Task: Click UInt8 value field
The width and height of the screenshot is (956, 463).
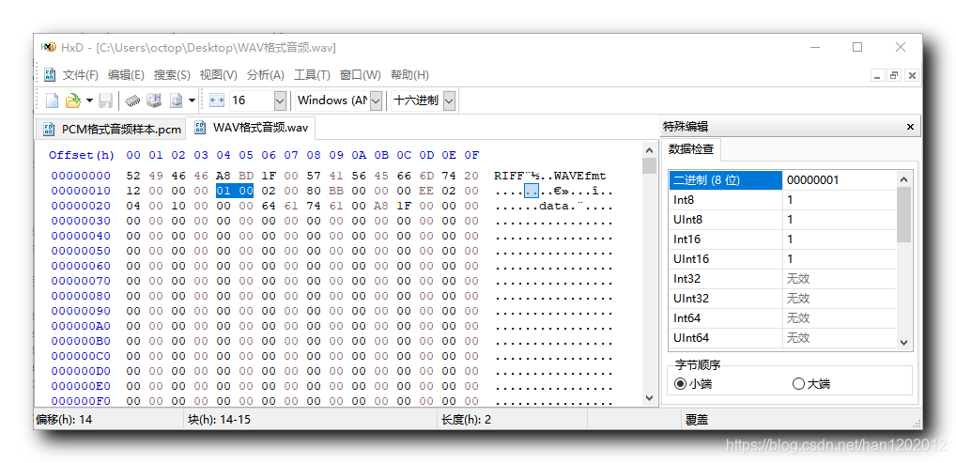Action: point(840,220)
